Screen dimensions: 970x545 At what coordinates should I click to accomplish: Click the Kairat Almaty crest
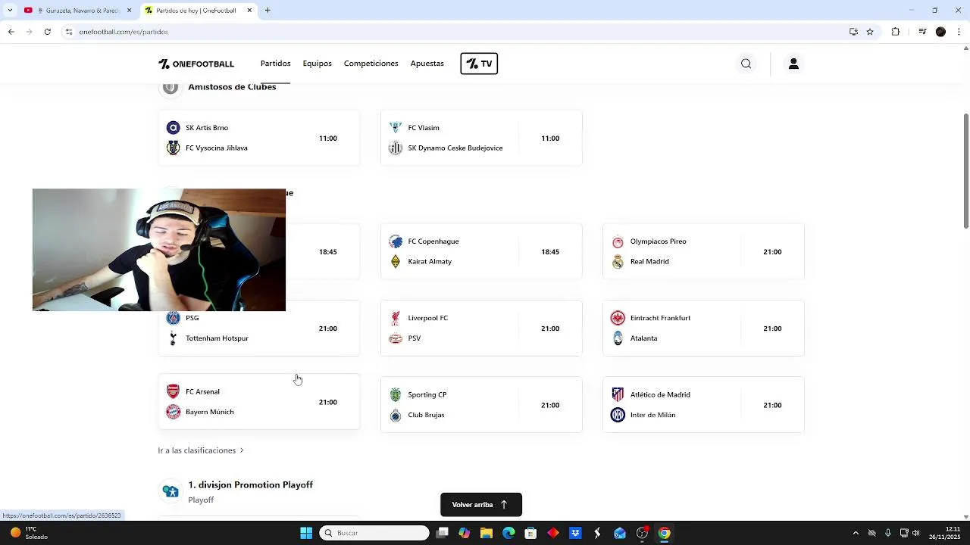[x=396, y=262]
